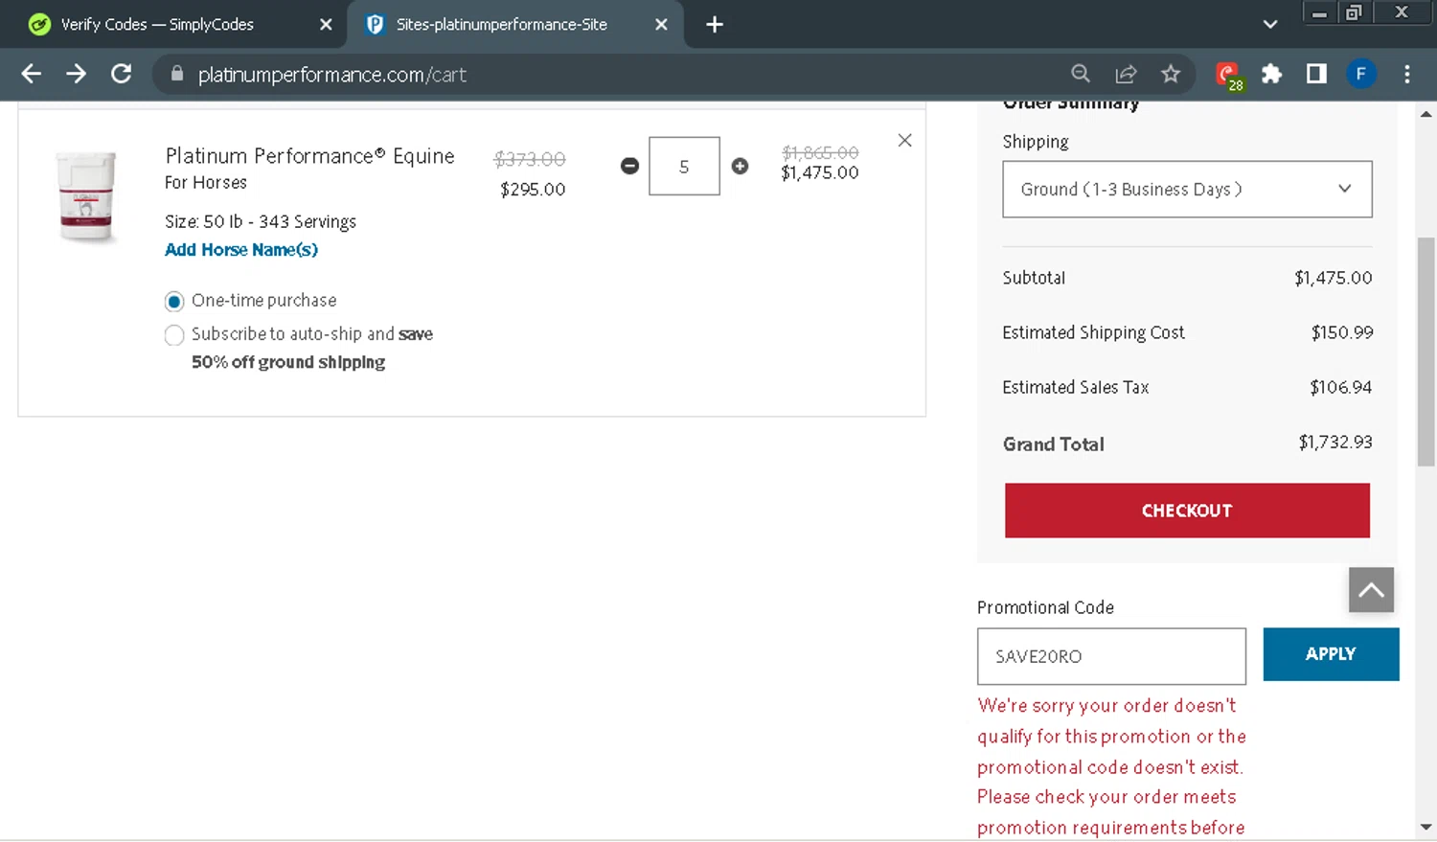Click Estimated Shipping Cost $150.99 value
The height and width of the screenshot is (842, 1437).
tap(1341, 332)
